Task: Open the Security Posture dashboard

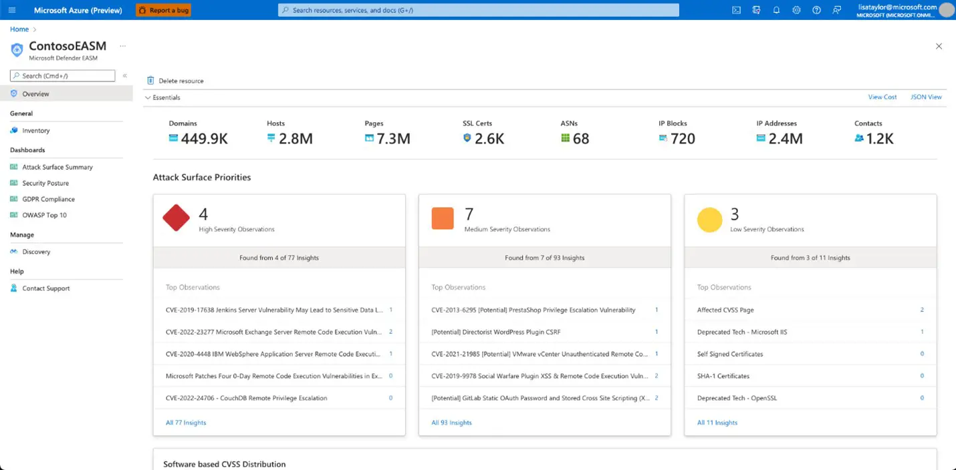Action: click(42, 183)
